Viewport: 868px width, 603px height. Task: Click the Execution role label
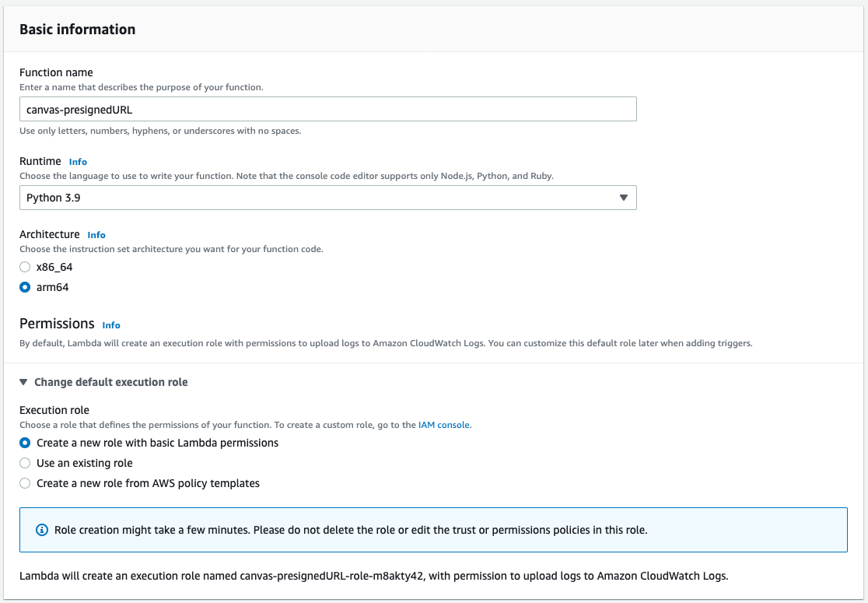(x=54, y=410)
